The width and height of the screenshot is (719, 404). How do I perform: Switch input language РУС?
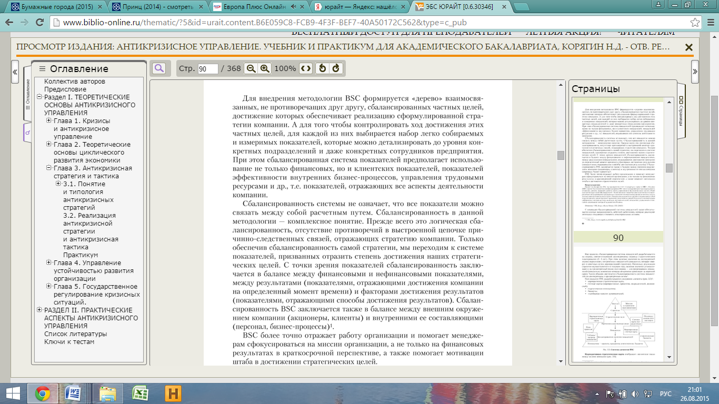666,393
